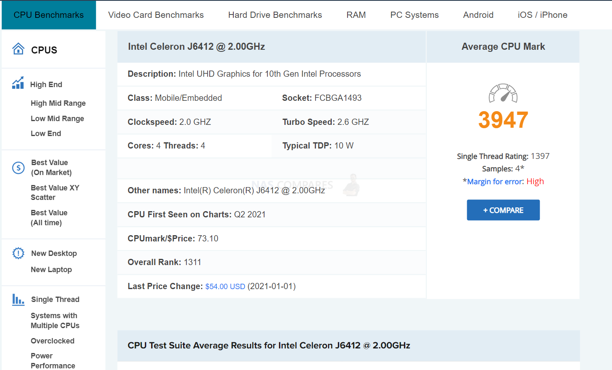Click Overall Rank: 1311 text
Viewport: 612px width, 370px height.
pos(164,262)
